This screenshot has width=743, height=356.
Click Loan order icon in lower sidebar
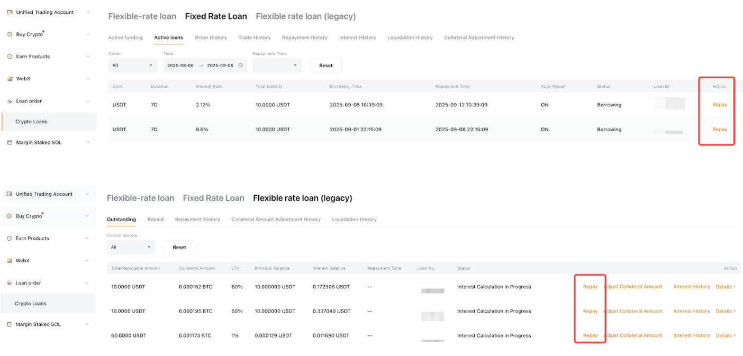pyautogui.click(x=9, y=283)
